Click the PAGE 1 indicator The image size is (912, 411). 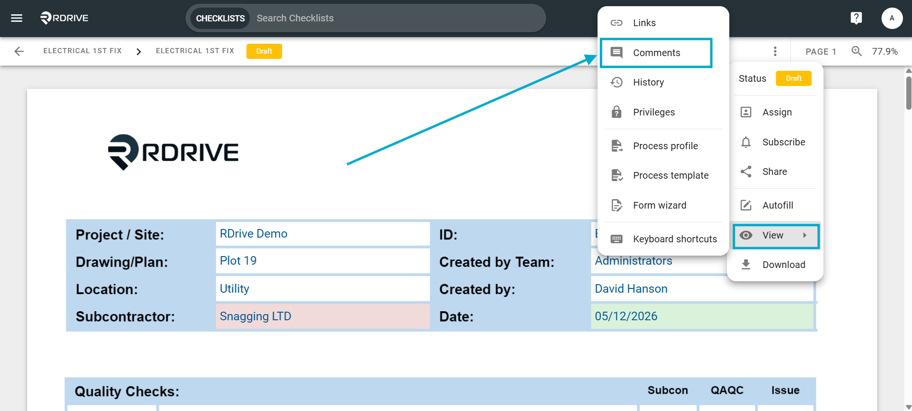pyautogui.click(x=821, y=51)
